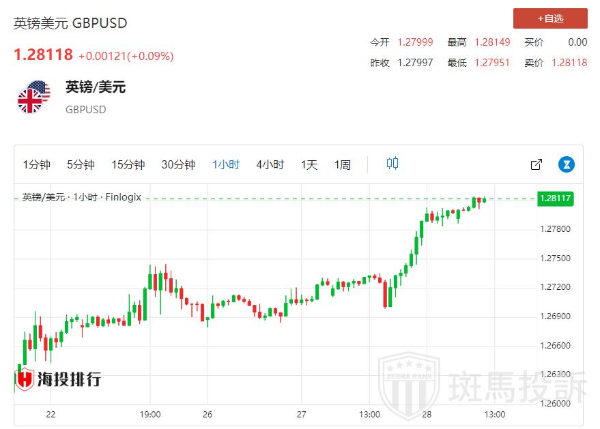Click the UK/US flag currency pair icon
This screenshot has height=429, width=600.
point(33,97)
